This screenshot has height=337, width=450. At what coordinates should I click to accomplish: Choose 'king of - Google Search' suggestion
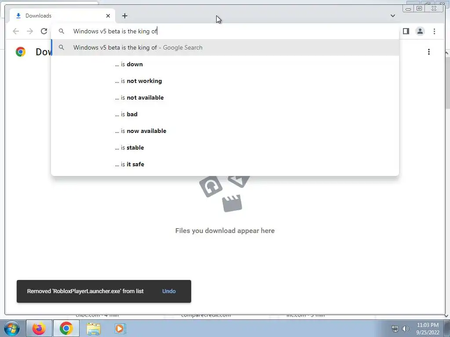point(225,47)
